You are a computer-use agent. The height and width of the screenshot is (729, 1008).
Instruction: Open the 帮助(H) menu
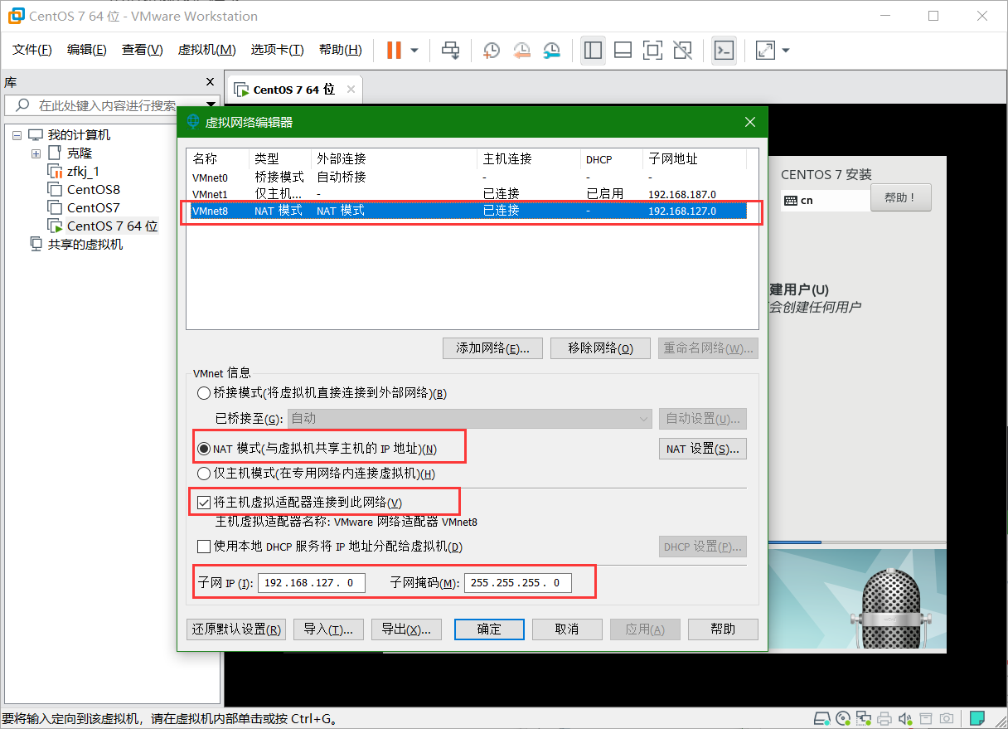340,50
